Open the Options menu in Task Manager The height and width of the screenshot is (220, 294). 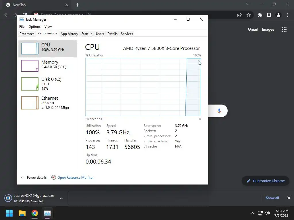34,27
